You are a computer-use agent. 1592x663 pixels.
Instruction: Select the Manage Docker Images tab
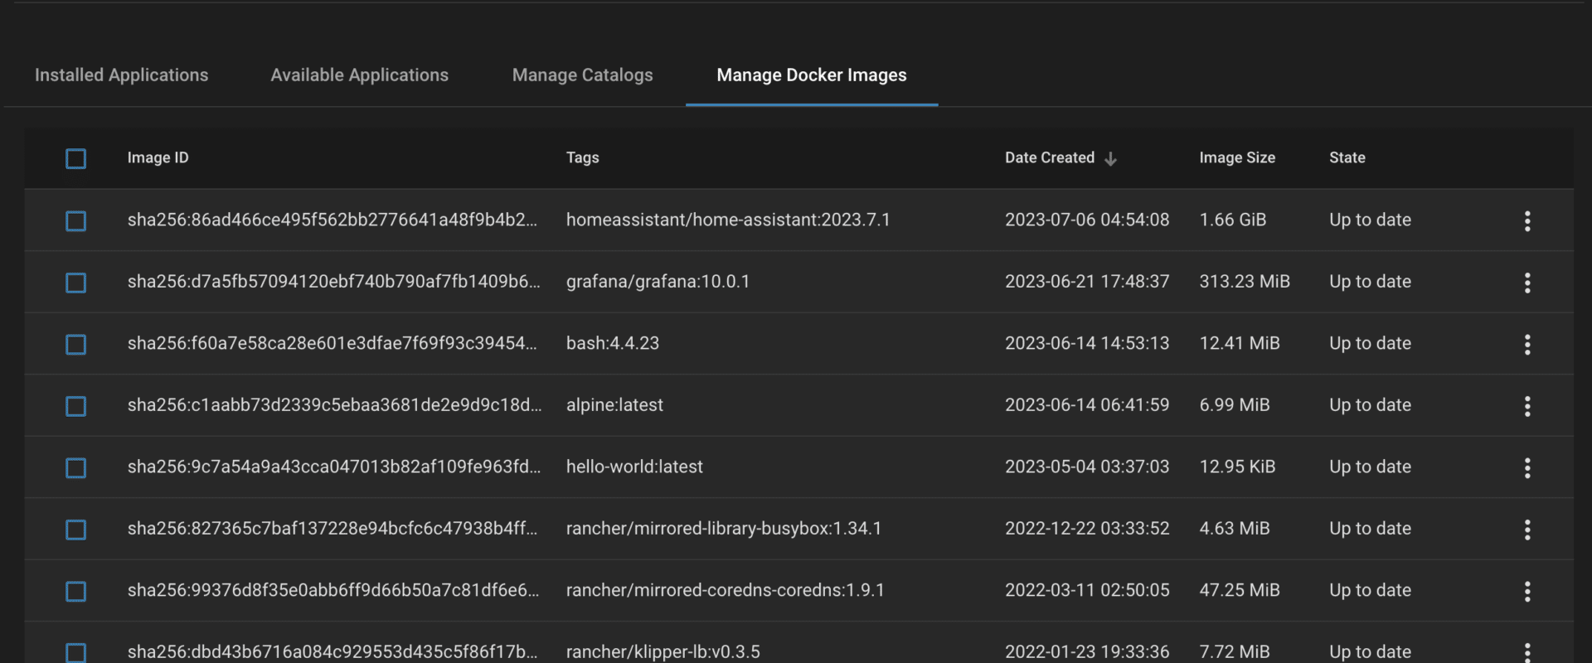coord(812,75)
